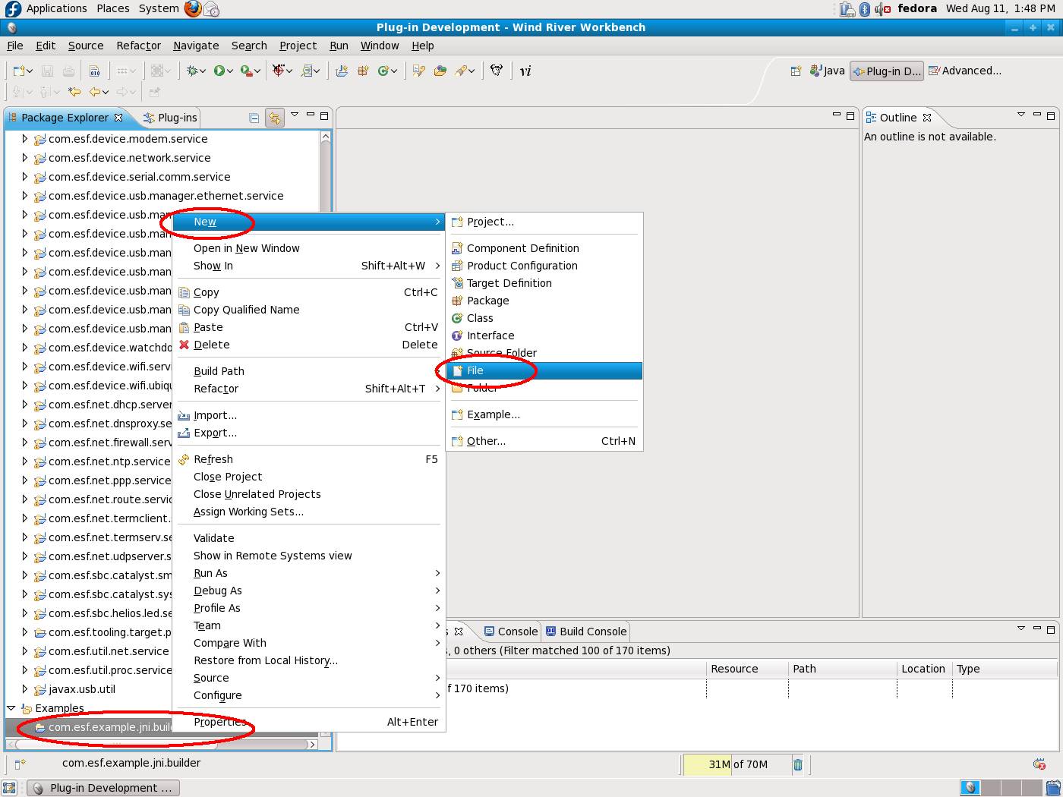Choose Project... from the New submenu
Viewport: 1063px width, 797px height.
544,222
